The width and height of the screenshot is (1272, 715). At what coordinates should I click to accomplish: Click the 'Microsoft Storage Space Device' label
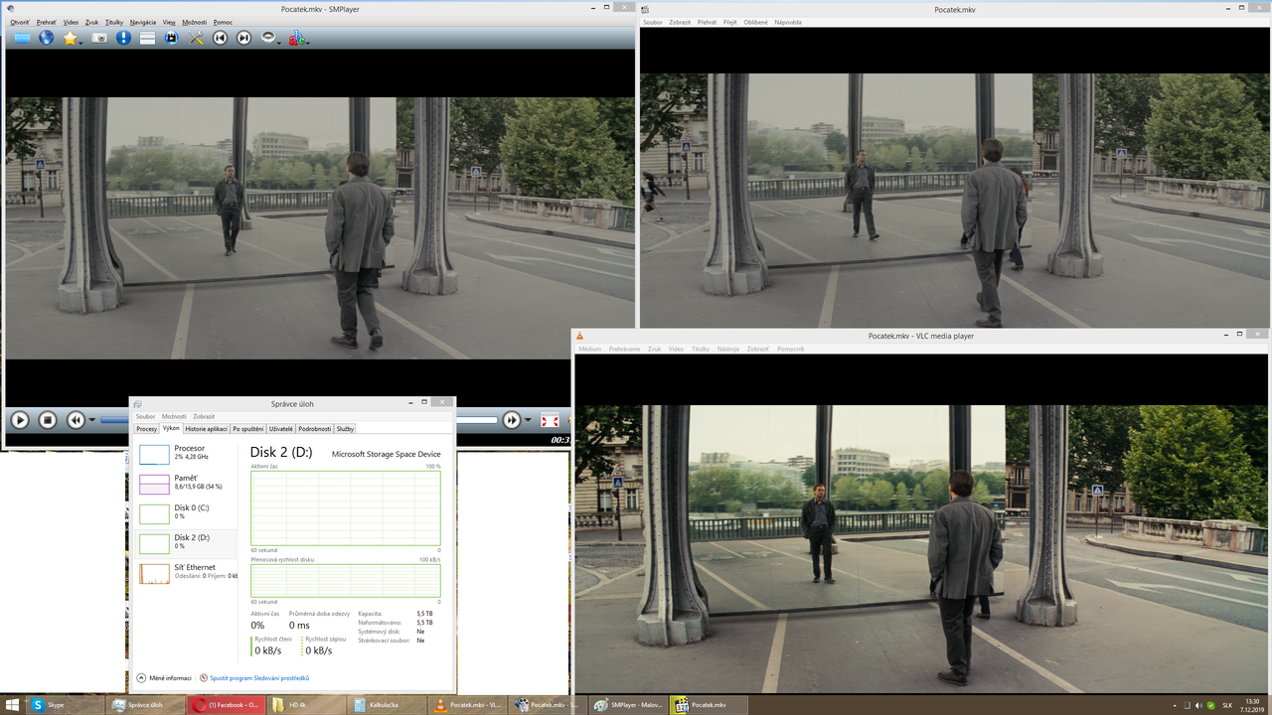pyautogui.click(x=386, y=454)
